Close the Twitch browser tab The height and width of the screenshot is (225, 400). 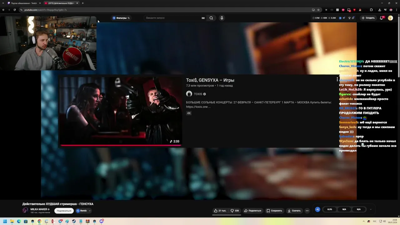pyautogui.click(x=40, y=3)
